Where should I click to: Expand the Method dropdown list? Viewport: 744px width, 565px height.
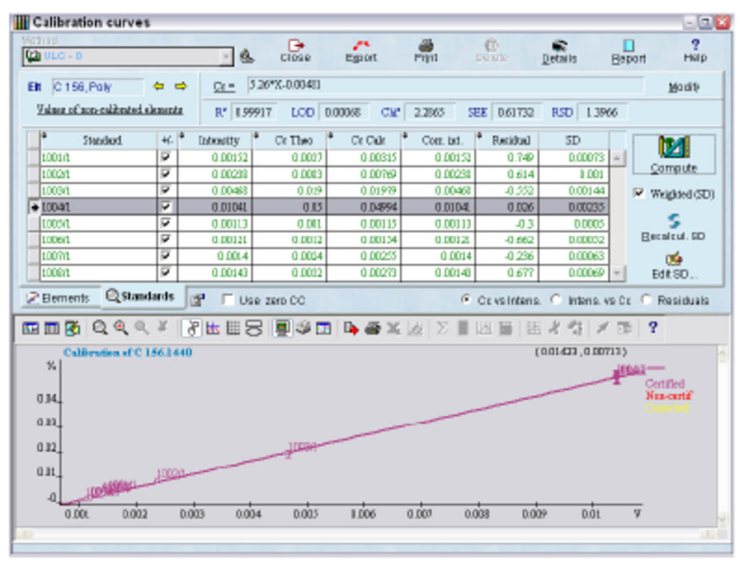(x=226, y=56)
